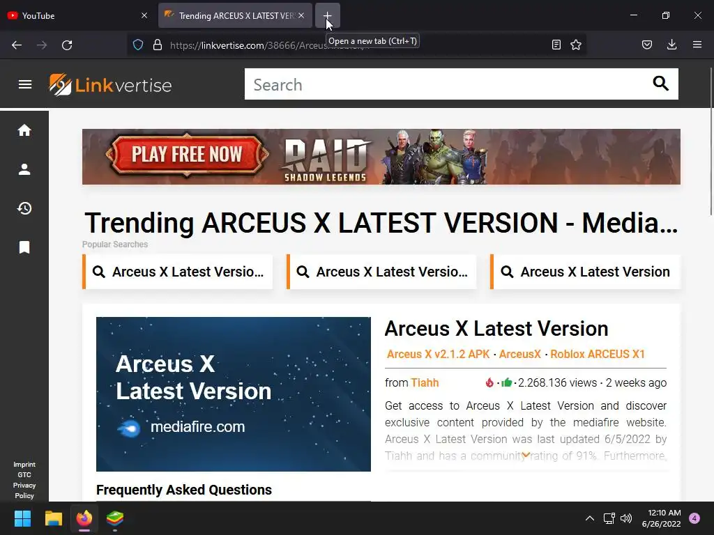The height and width of the screenshot is (535, 714).
Task: Go forward one page
Action: 42,45
